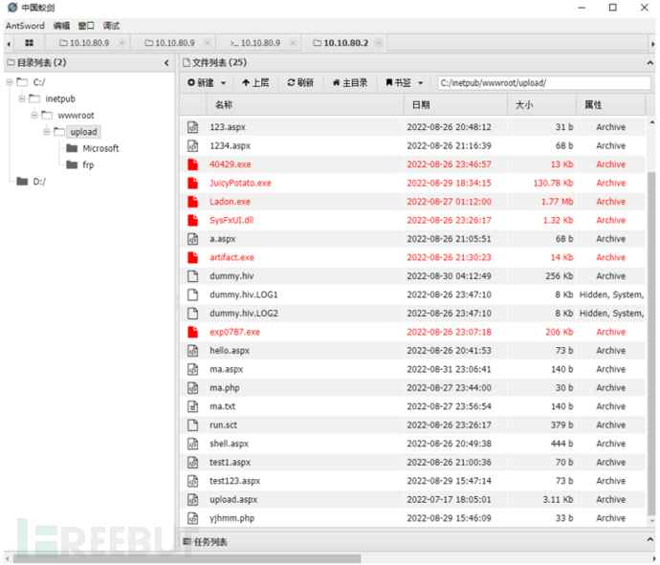The image size is (660, 565).
Task: Close the 10.10.80.2 tab
Action: 379,43
